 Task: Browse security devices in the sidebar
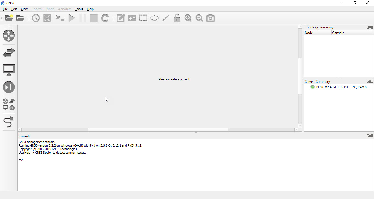coord(9,87)
